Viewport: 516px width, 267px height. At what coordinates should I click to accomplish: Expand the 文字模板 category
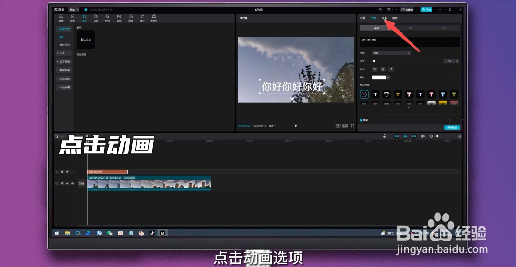pos(64,62)
